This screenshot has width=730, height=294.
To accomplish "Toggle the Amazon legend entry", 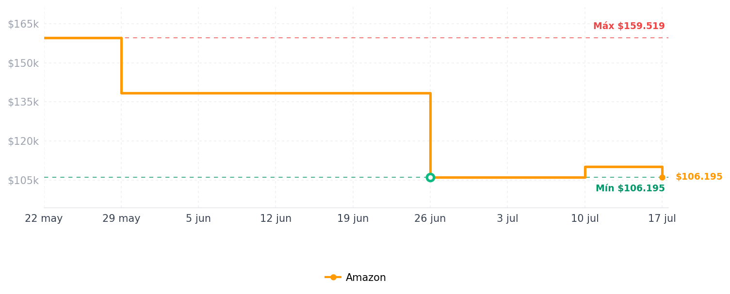I will coord(356,278).
